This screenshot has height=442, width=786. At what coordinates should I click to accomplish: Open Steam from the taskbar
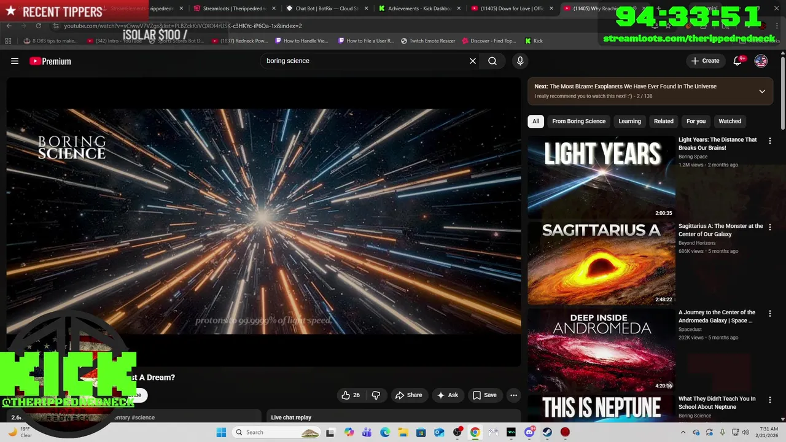[x=547, y=432]
